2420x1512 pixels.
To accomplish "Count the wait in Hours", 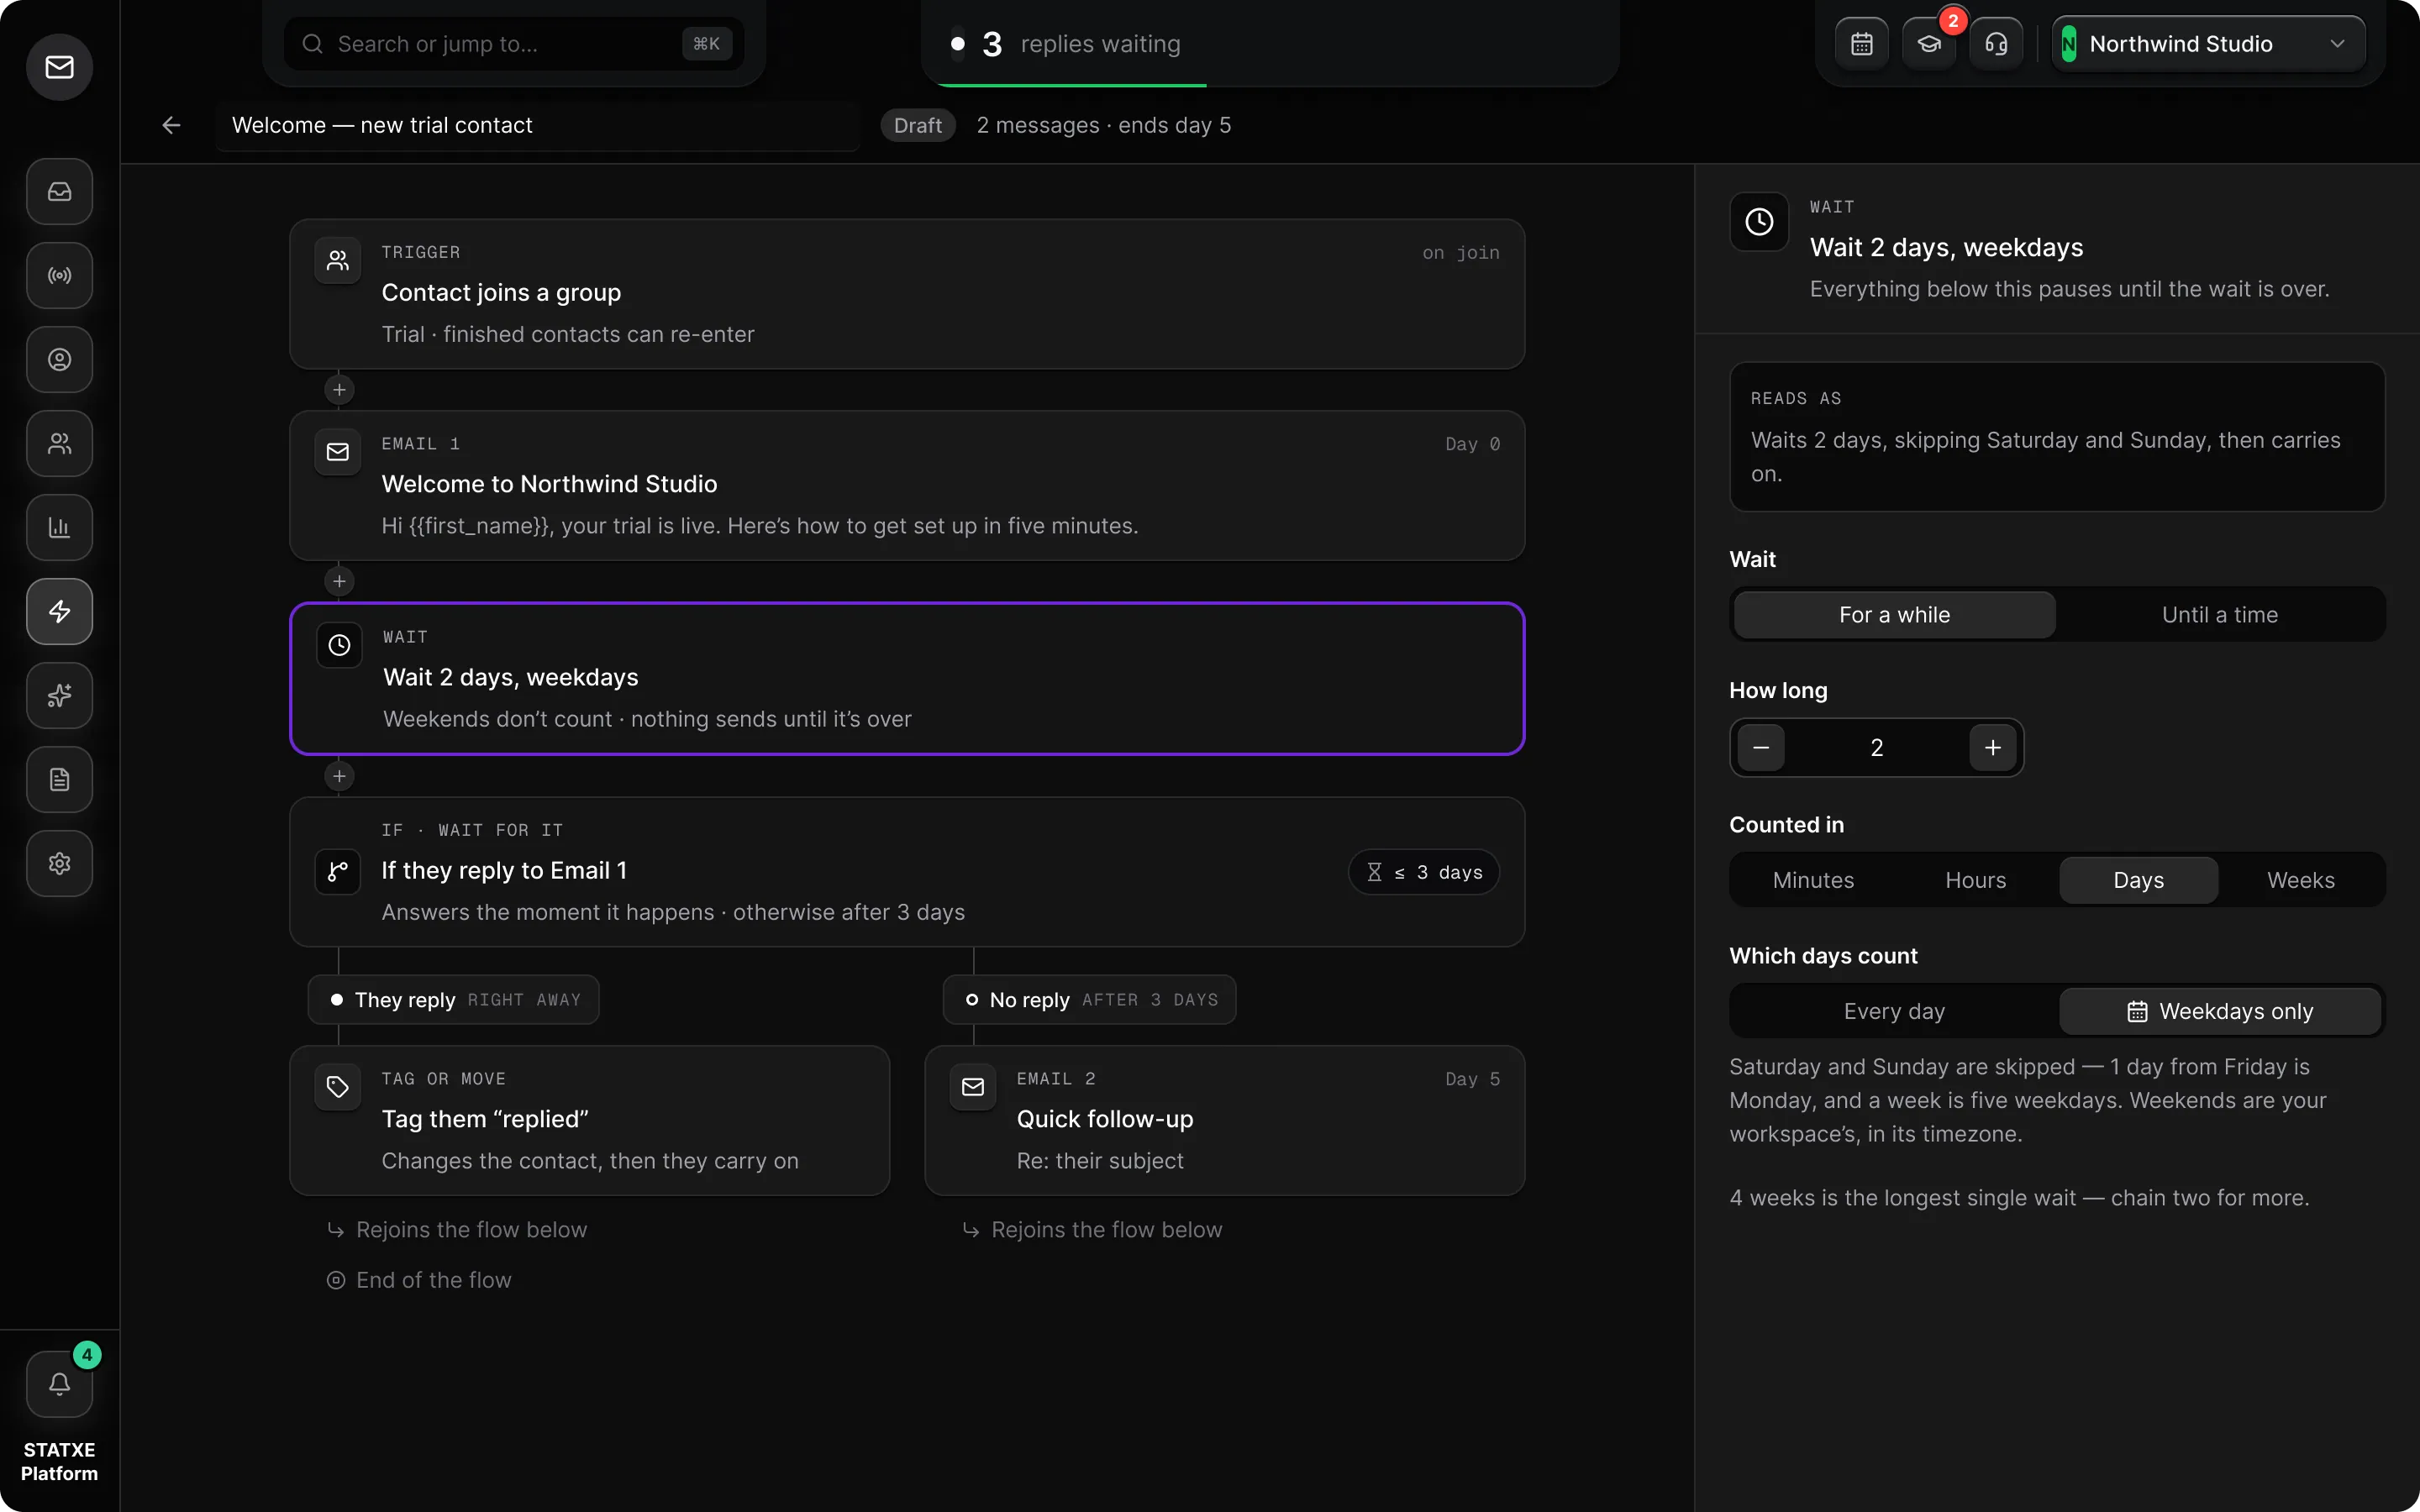I will coord(1975,880).
